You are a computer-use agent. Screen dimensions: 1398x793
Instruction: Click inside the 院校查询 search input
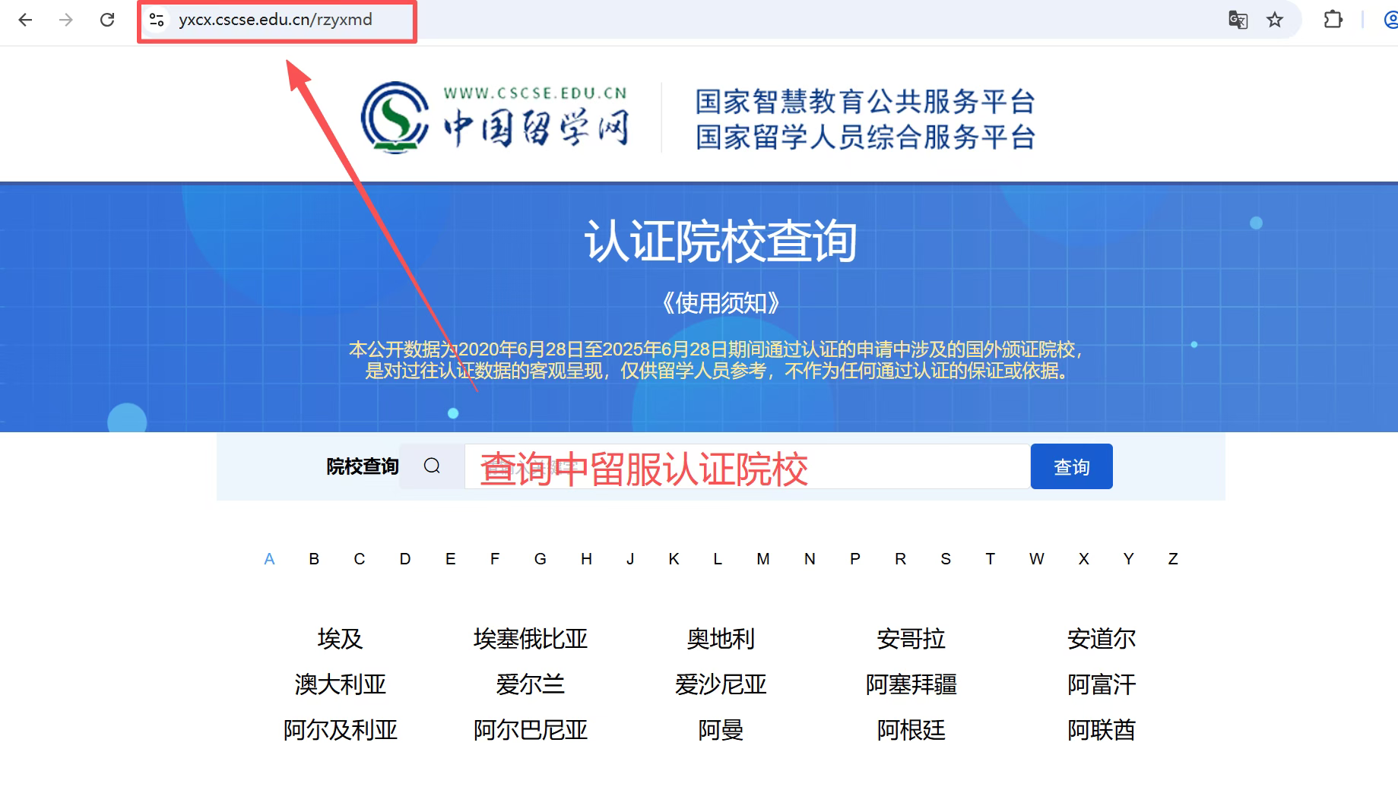tap(747, 466)
